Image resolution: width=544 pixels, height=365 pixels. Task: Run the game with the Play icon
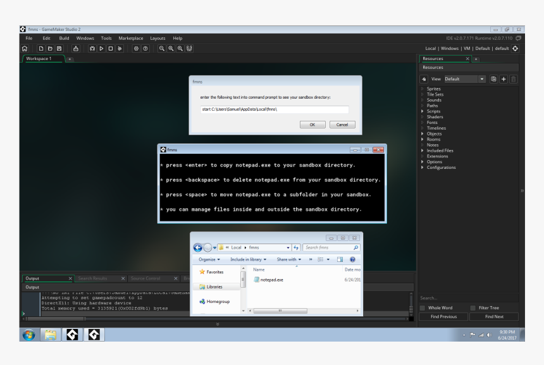coord(101,49)
